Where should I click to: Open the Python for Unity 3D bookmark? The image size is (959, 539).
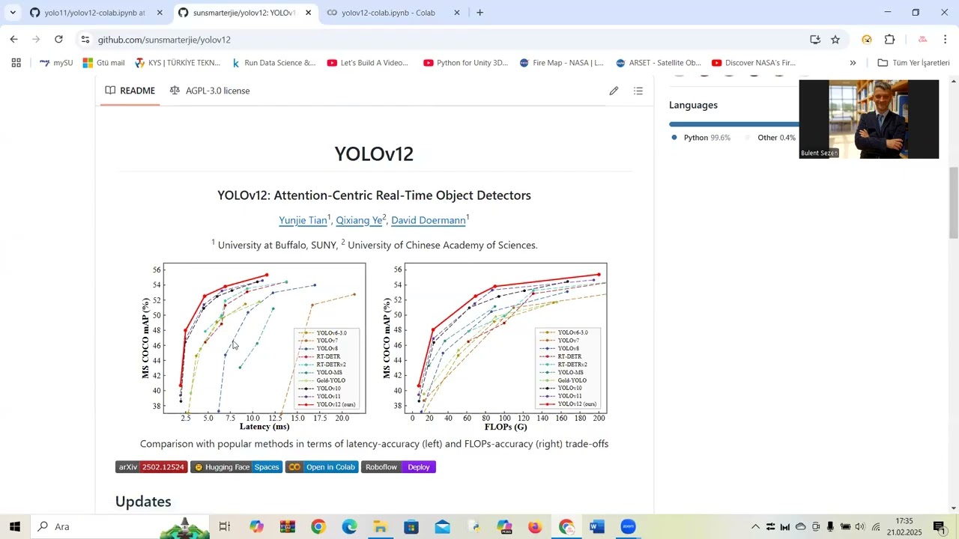tap(466, 63)
